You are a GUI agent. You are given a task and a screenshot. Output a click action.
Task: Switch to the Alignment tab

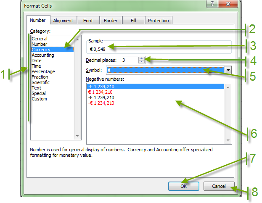63,20
